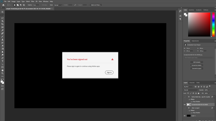216x121 pixels.
Task: Show the 'best private mes... app' text layer
Action: point(185,97)
